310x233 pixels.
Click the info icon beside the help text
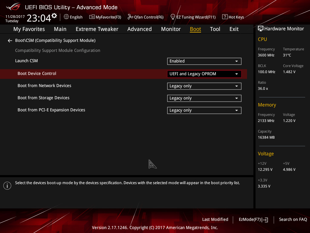point(7,186)
